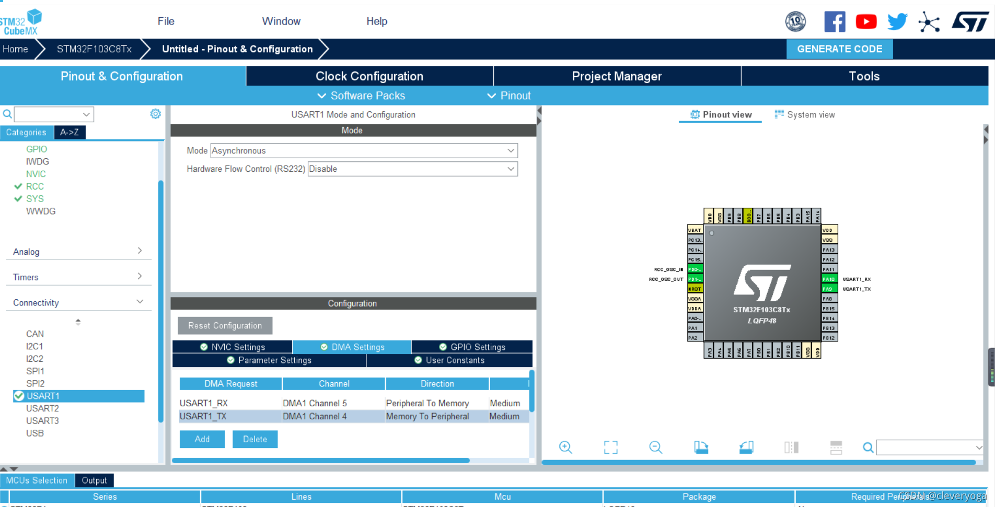Open the Window menu
Image resolution: width=995 pixels, height=507 pixels.
click(281, 21)
